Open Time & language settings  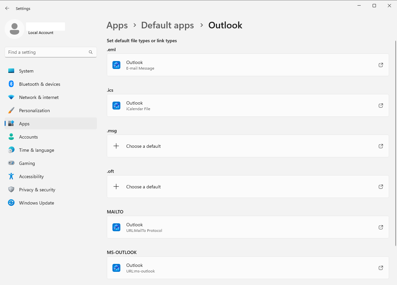tap(51, 150)
